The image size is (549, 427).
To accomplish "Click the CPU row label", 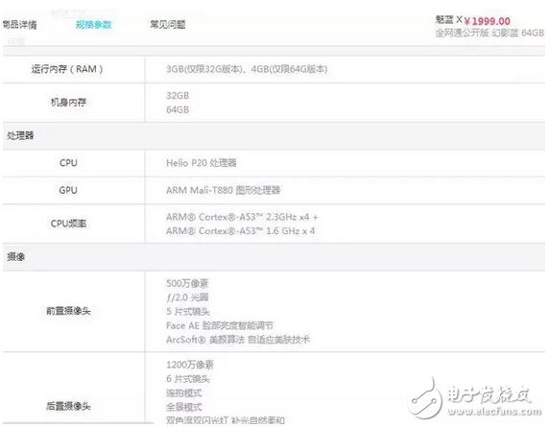I will 68,163.
